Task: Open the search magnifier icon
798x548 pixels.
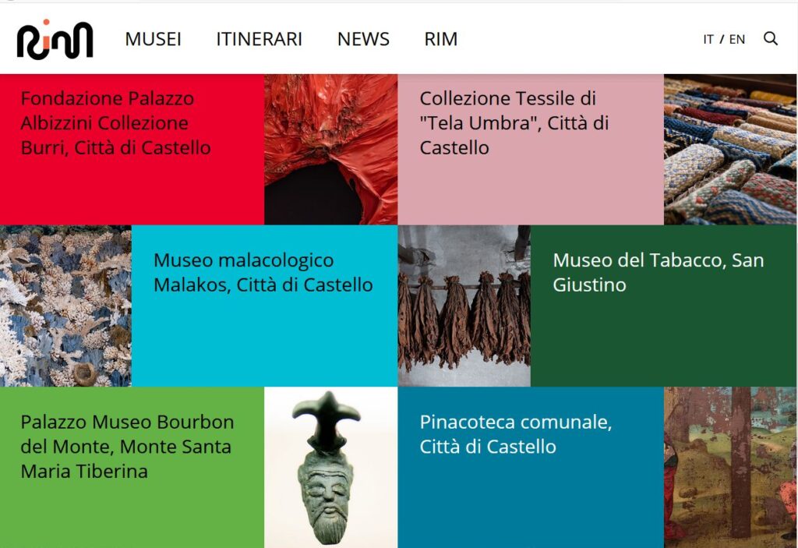Action: coord(771,39)
